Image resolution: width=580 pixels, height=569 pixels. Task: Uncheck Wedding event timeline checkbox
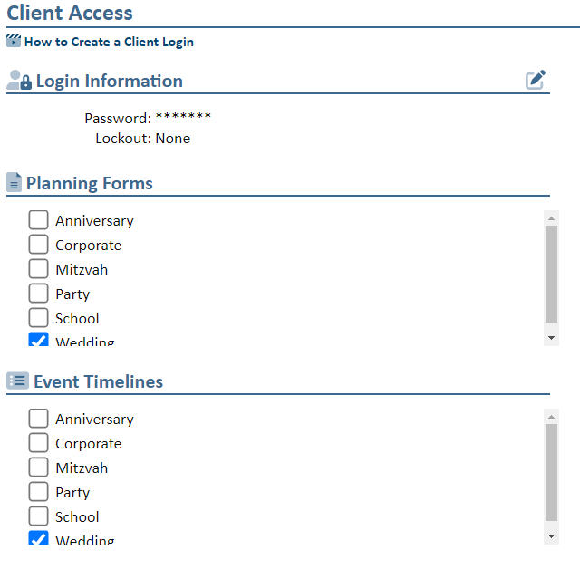[38, 538]
